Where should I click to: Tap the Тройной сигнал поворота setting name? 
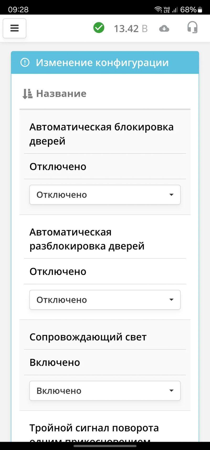(x=94, y=428)
